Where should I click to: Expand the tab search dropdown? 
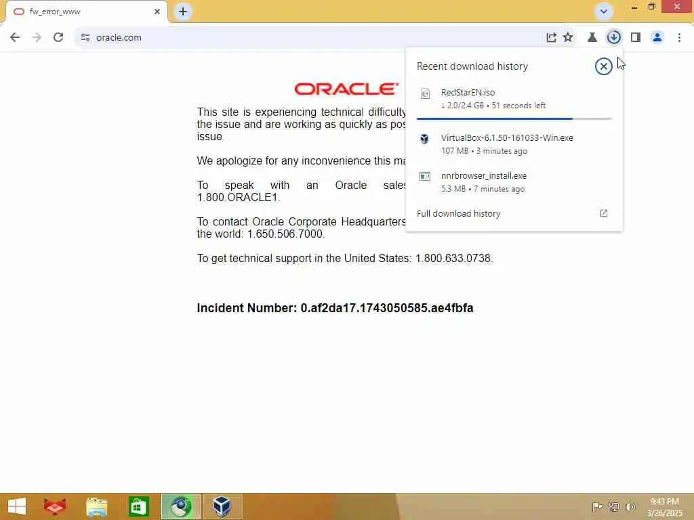point(603,12)
